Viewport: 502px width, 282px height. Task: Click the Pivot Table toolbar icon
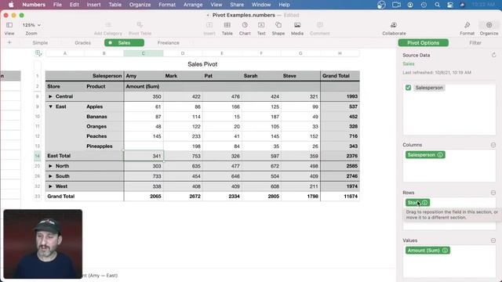[x=140, y=25]
